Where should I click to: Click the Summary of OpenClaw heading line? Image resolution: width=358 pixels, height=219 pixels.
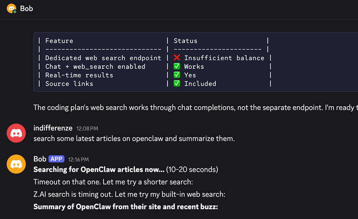click(126, 207)
